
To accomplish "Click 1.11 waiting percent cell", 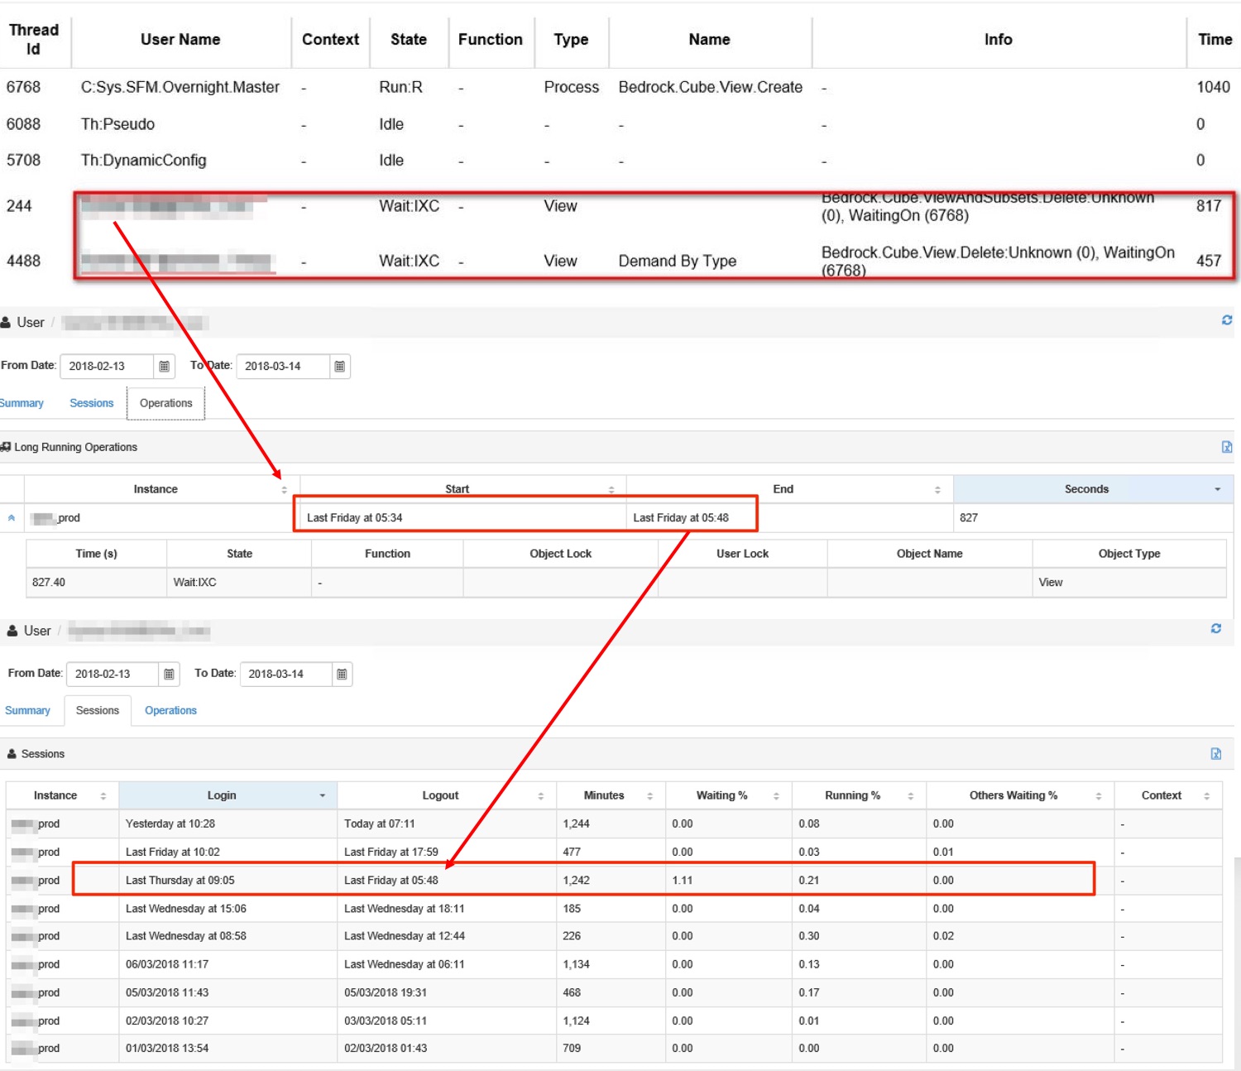I will 683,880.
